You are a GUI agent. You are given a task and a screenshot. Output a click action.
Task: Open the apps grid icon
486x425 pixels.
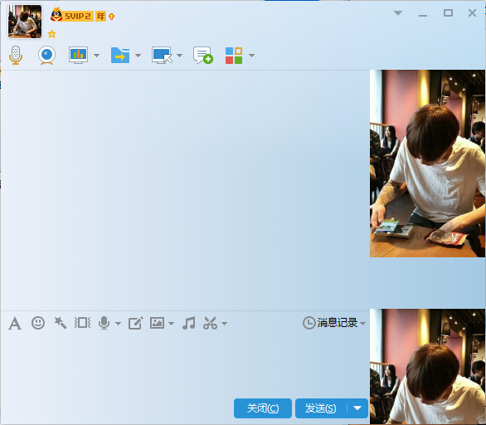pyautogui.click(x=234, y=56)
